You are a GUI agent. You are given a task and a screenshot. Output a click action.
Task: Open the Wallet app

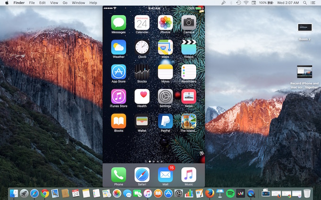[x=142, y=121]
